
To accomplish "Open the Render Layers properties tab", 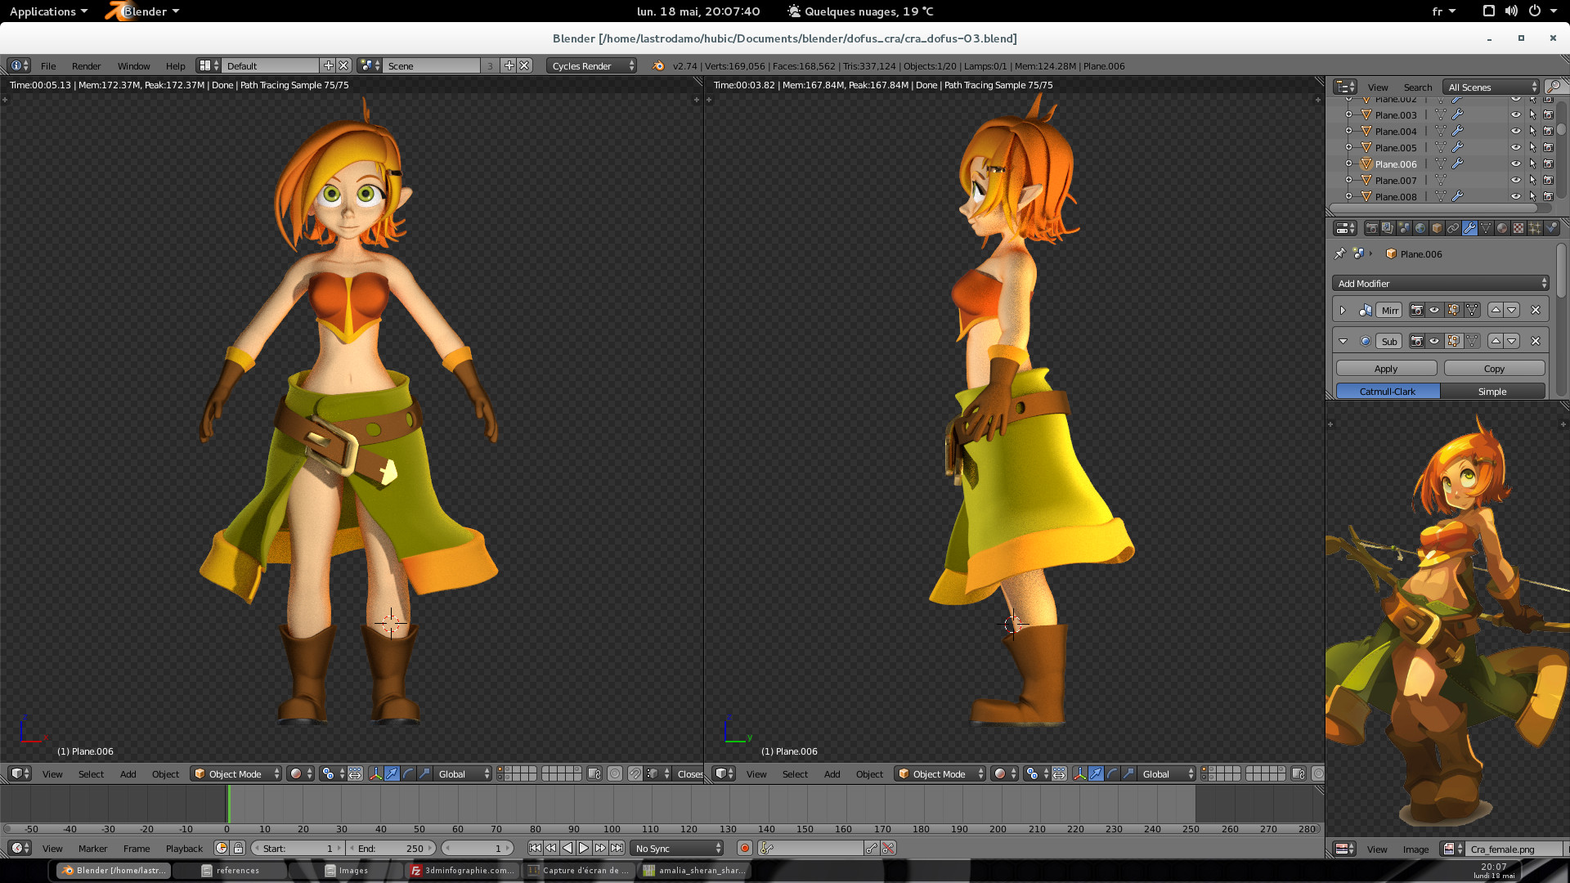I will pos(1388,229).
